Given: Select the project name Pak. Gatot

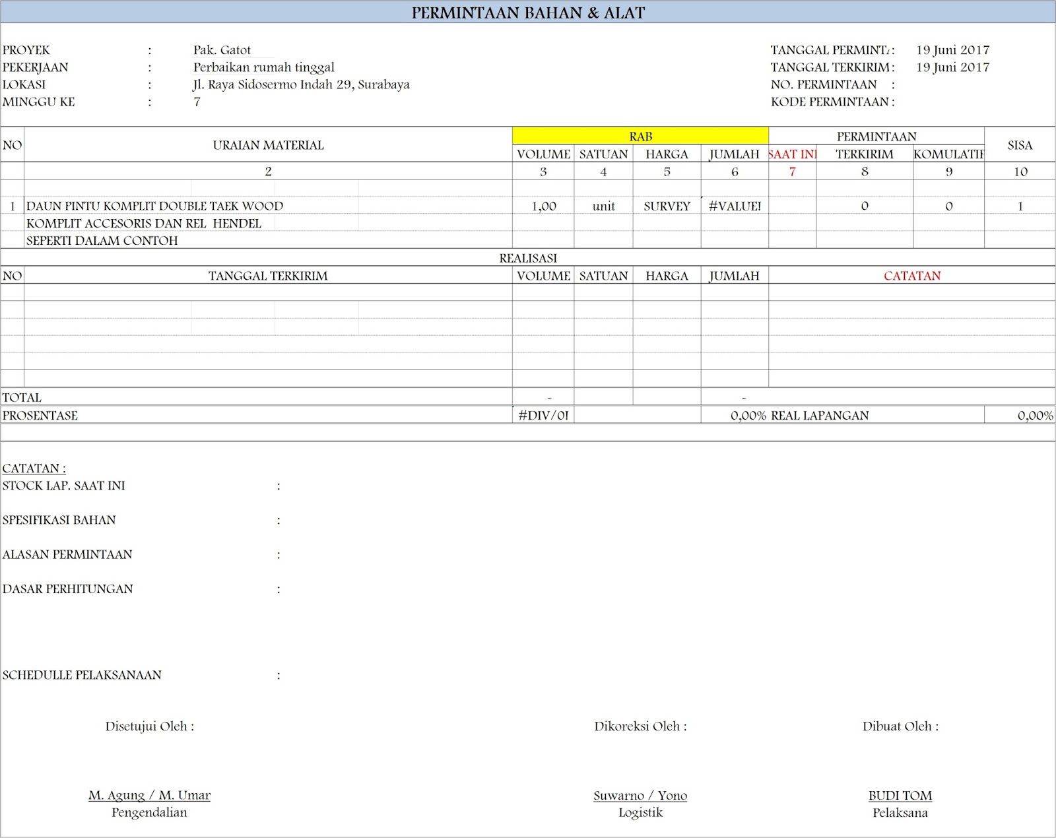Looking at the screenshot, I should [222, 50].
